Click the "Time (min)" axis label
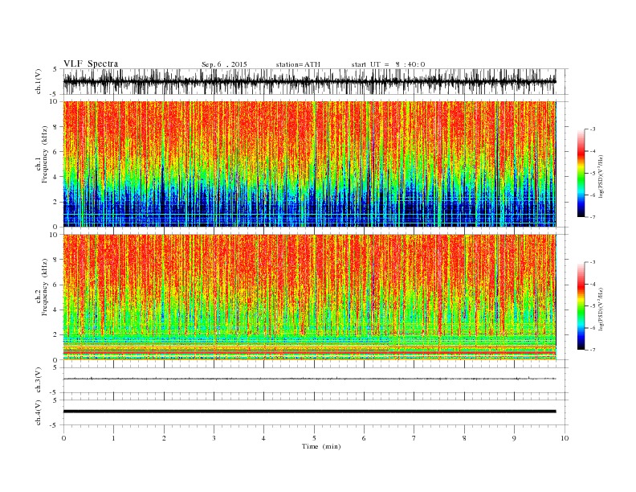 pyautogui.click(x=321, y=446)
